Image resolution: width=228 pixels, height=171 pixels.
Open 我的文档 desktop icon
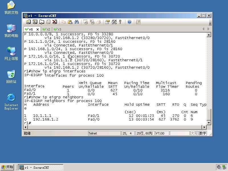11,8
